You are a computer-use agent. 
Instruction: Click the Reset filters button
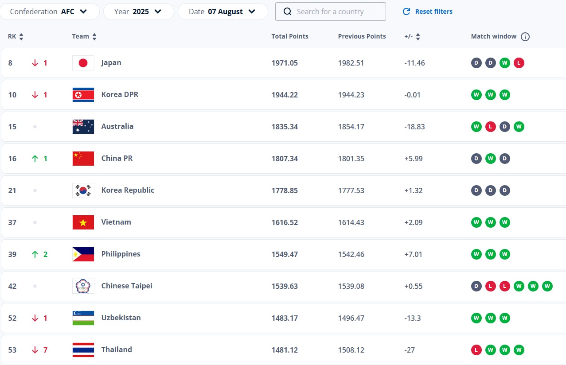pyautogui.click(x=428, y=12)
